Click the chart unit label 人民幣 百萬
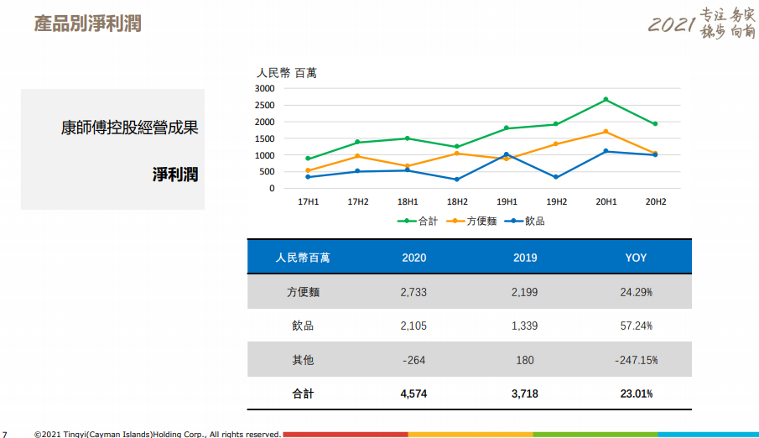The width and height of the screenshot is (759, 438). click(287, 73)
